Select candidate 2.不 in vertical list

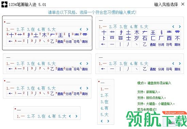(104, 95)
